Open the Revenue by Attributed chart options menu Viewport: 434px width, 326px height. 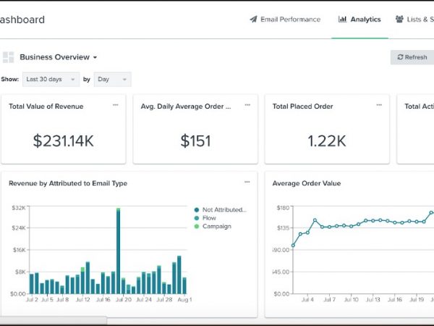(x=247, y=182)
